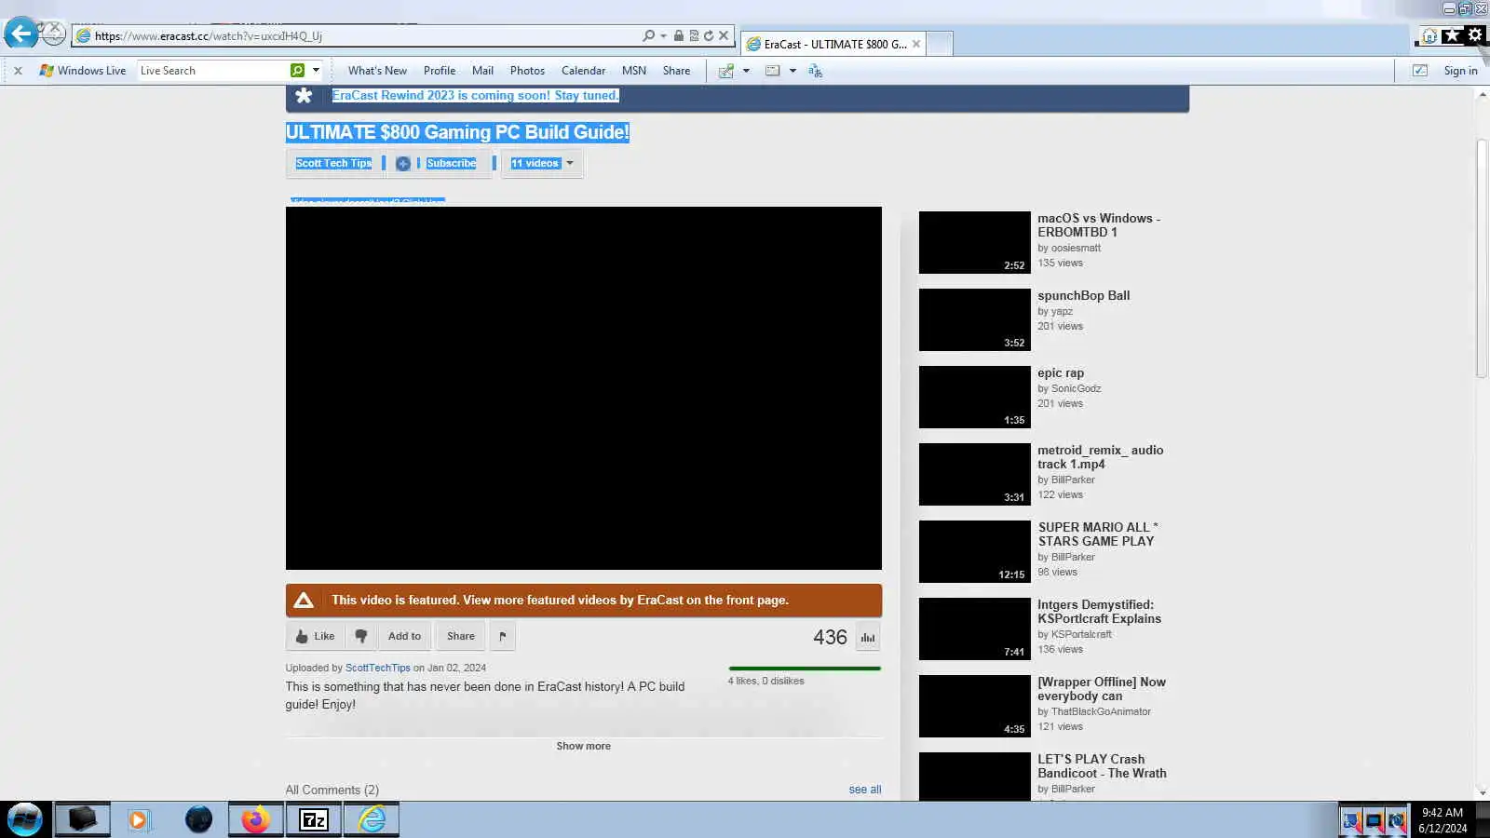Screen dimensions: 1490x838
Task: Open LET'S PLAY Crash Bandicoot video title
Action: pyautogui.click(x=1102, y=766)
